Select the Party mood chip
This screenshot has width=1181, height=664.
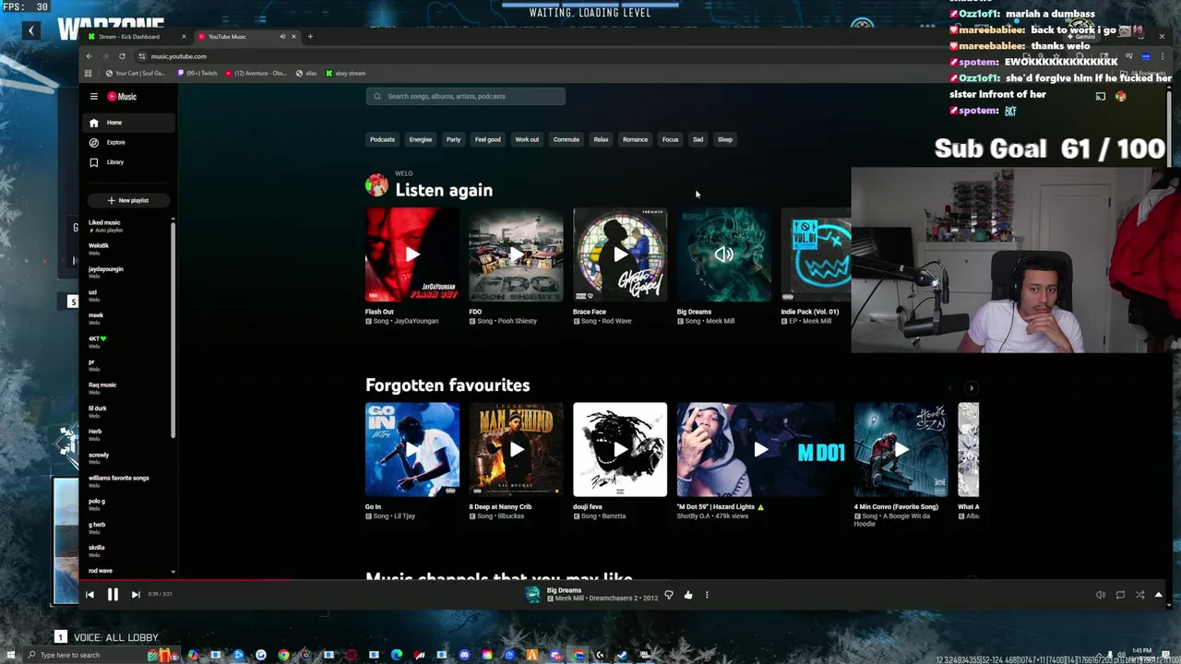coord(453,139)
